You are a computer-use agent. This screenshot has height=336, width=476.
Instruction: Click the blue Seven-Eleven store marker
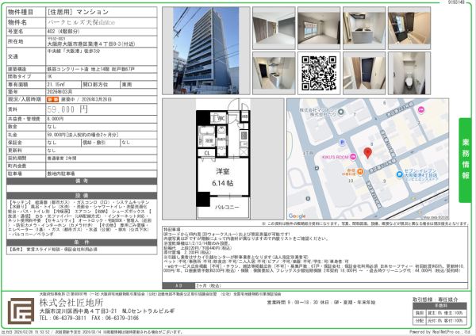coord(400,174)
